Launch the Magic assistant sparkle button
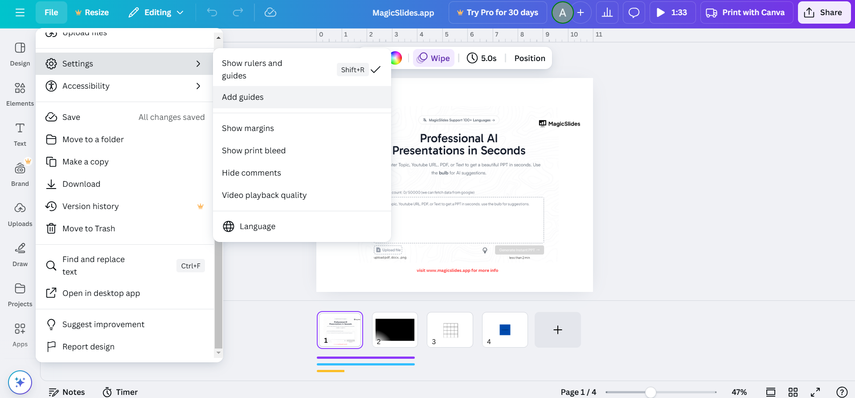 [20, 382]
